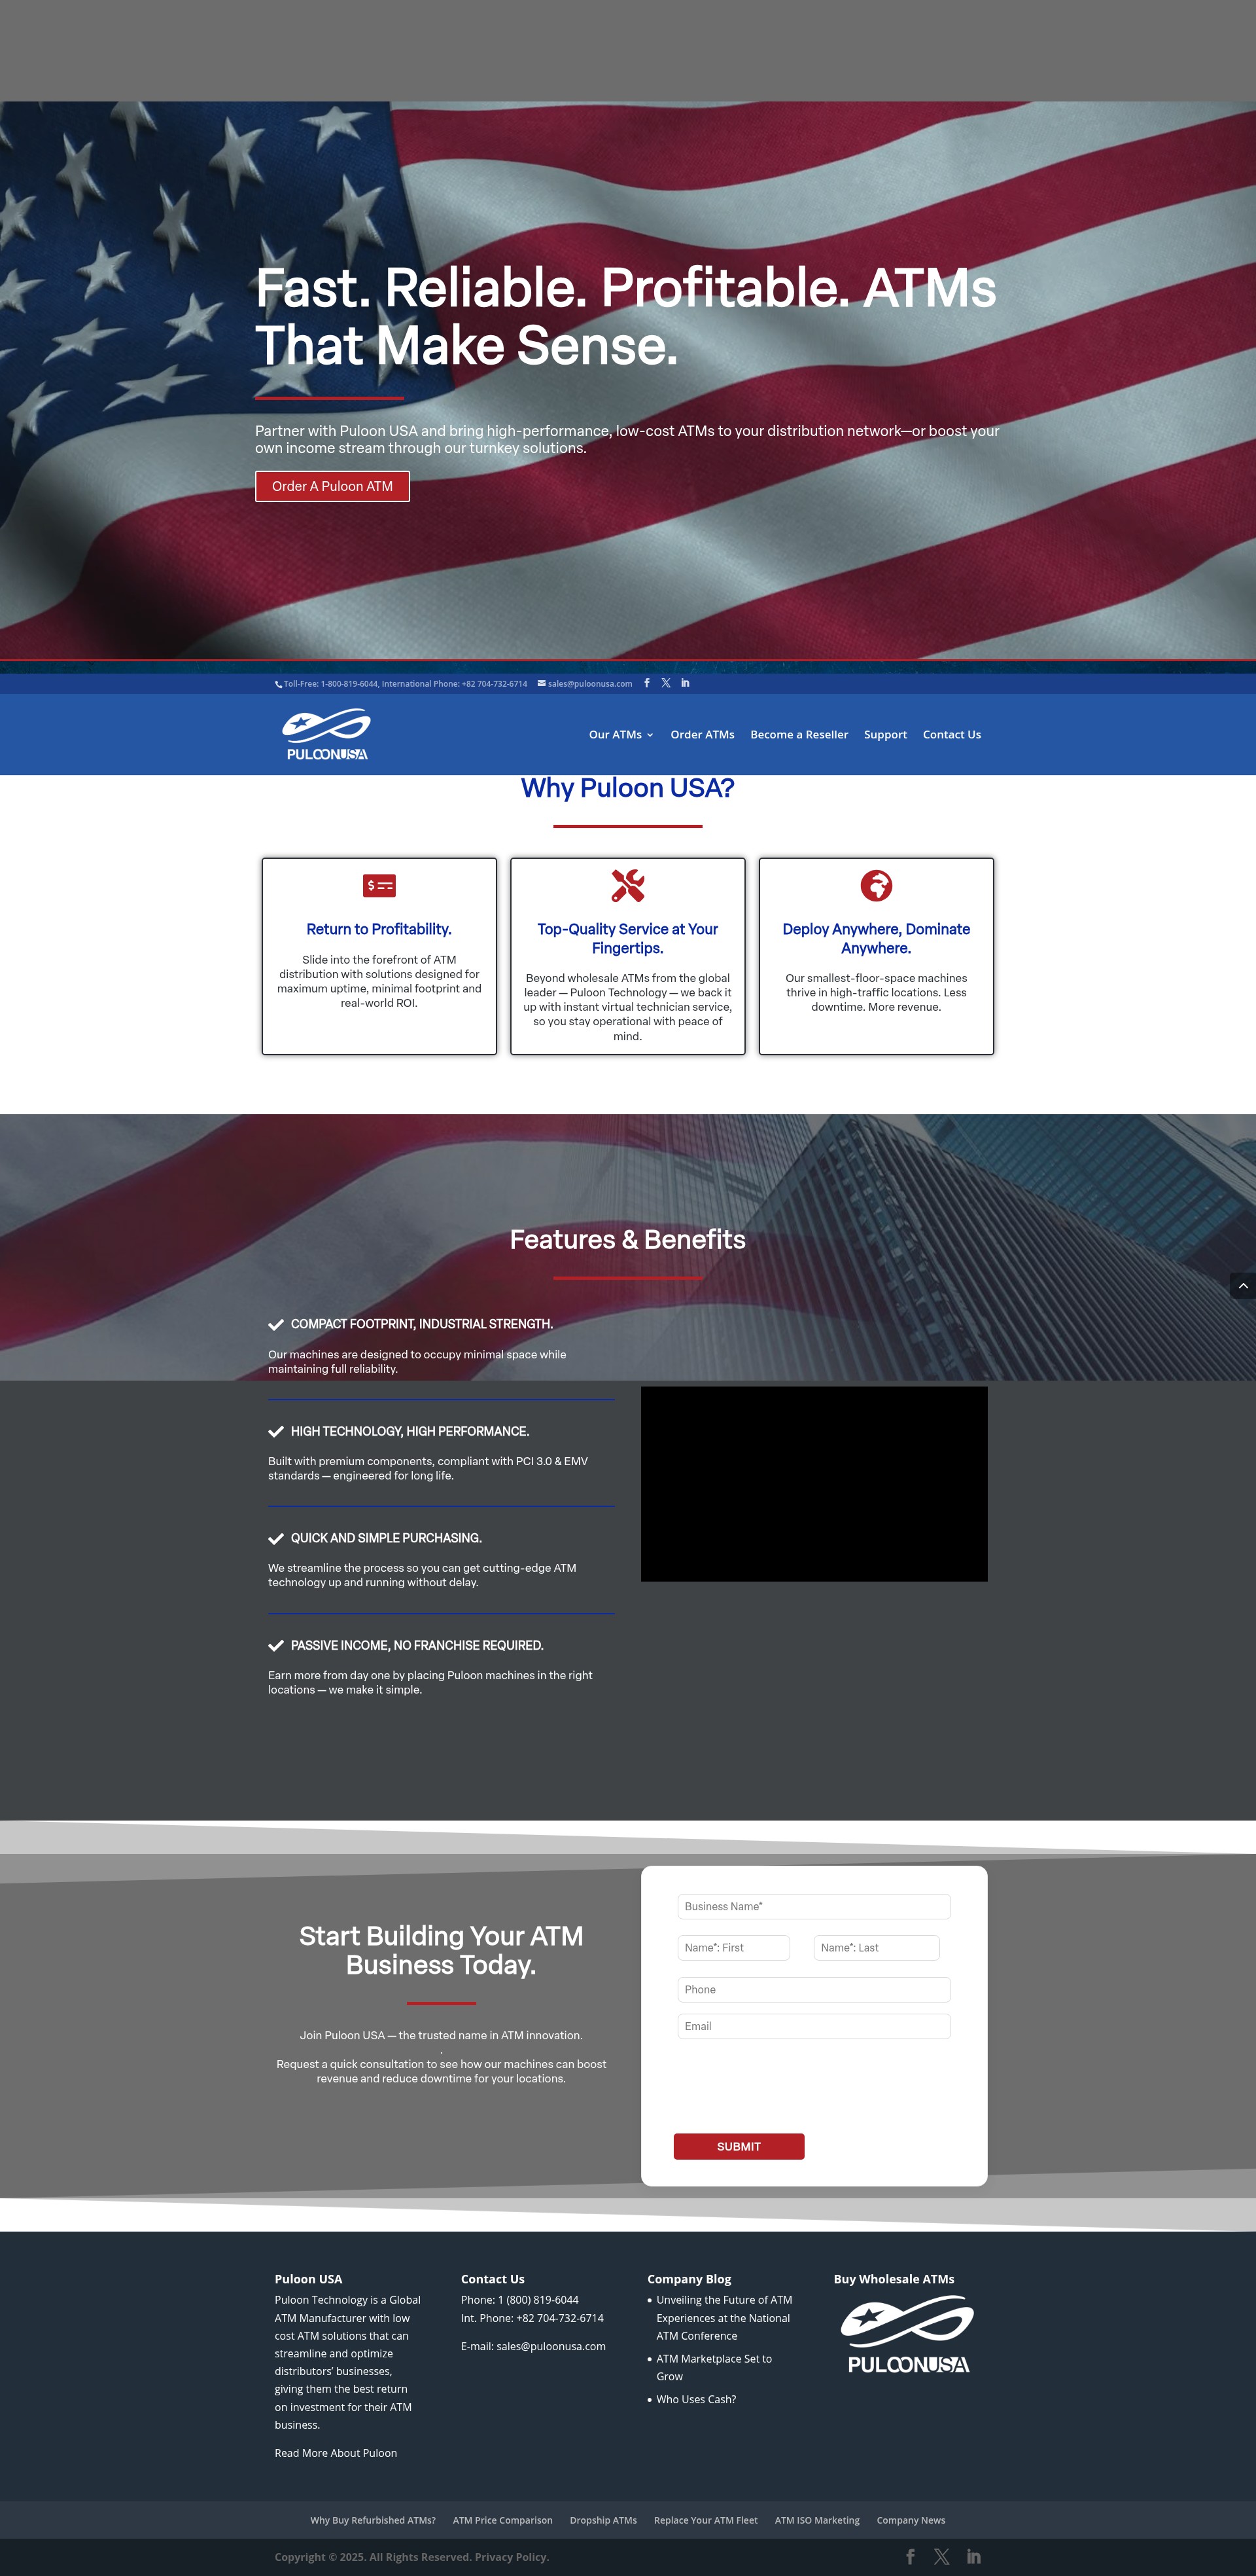Screen dimensions: 1256x2576
Task: Click the red SUBMIT button
Action: click(739, 2146)
